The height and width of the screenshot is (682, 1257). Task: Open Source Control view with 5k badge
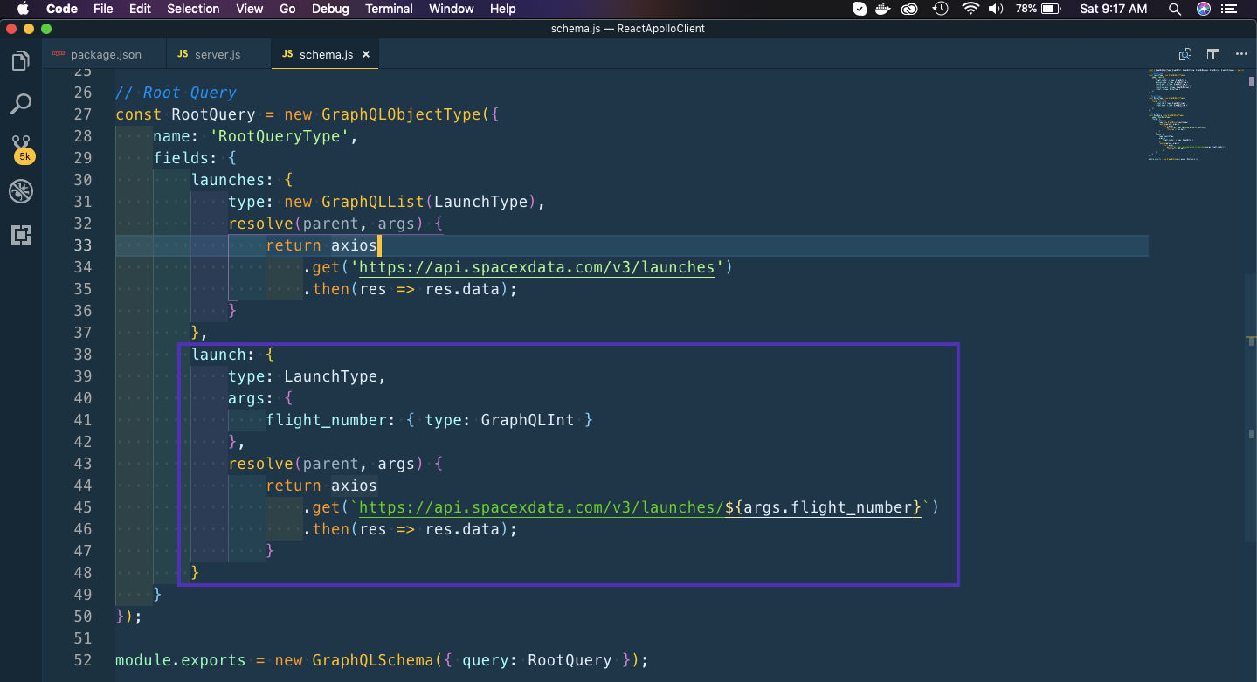pos(21,148)
